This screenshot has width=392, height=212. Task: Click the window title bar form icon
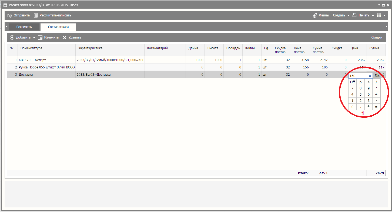pyautogui.click(x=5, y=5)
